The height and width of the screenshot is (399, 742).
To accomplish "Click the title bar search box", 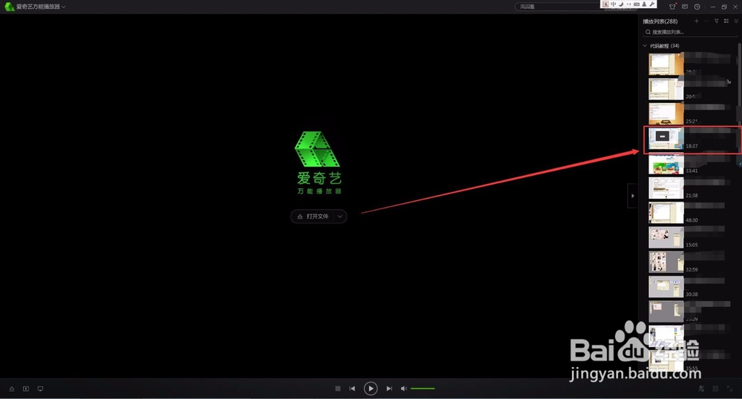I will [x=557, y=7].
